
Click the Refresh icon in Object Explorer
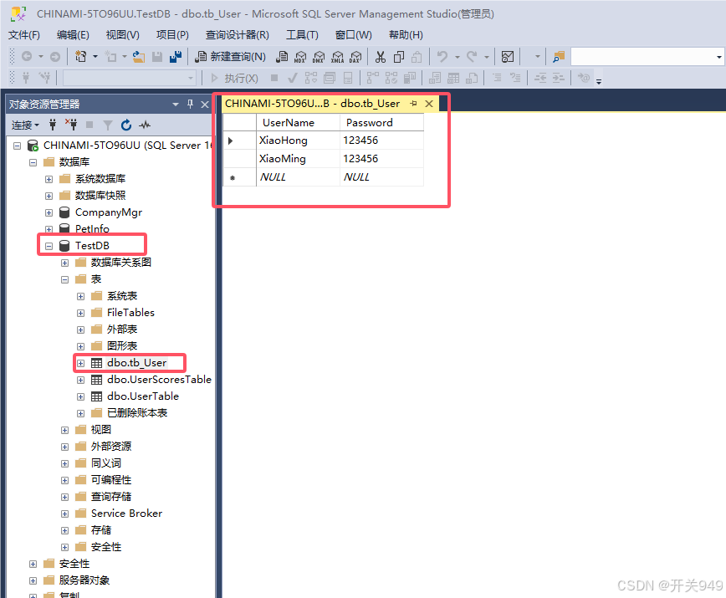[x=126, y=125]
